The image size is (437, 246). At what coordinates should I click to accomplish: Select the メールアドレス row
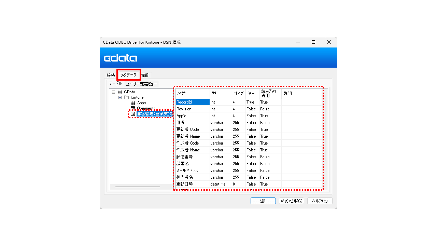pyautogui.click(x=249, y=170)
